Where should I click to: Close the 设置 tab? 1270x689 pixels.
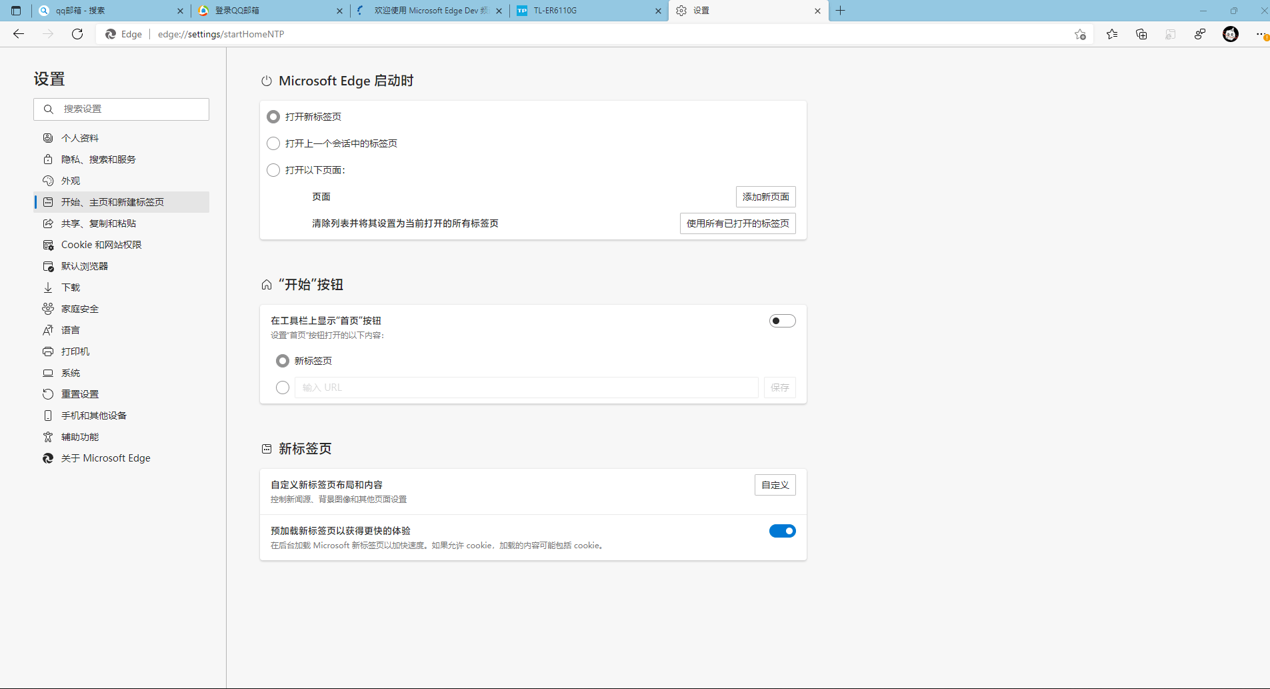click(x=817, y=11)
